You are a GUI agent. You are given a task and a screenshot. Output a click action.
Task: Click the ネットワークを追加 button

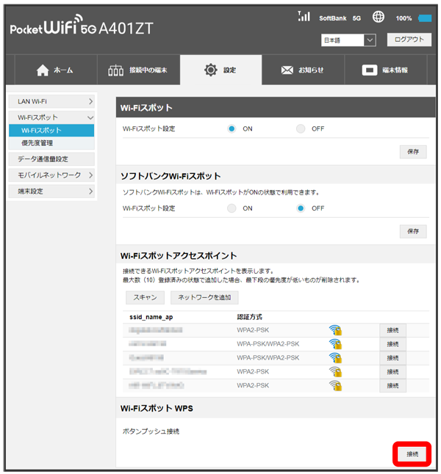(x=204, y=297)
